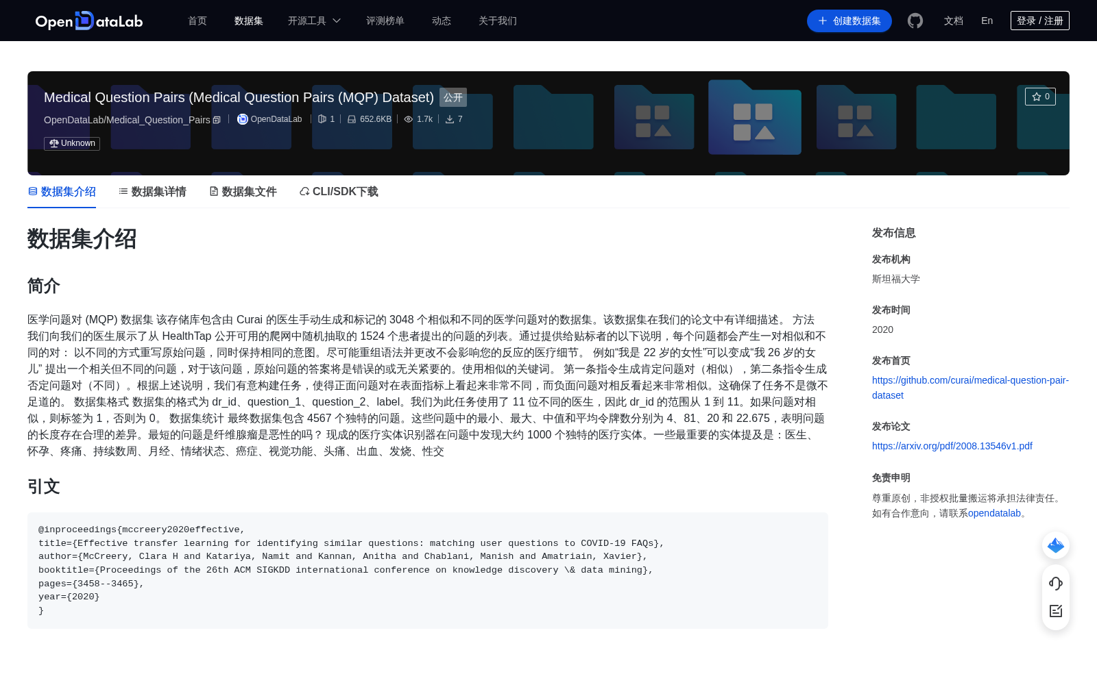The image size is (1097, 685).
Task: Click the 公开 visibility badge
Action: 453,97
